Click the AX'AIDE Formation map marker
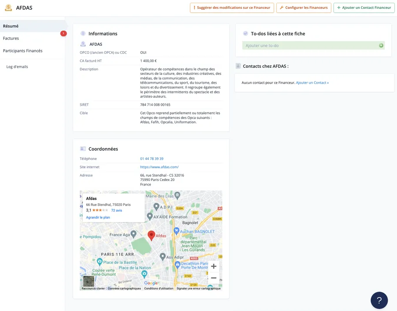The height and width of the screenshot is (311, 397). (150, 216)
